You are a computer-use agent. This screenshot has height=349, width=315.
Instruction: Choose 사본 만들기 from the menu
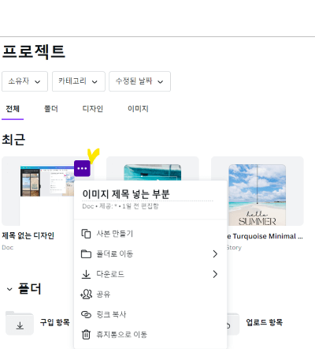(150, 234)
